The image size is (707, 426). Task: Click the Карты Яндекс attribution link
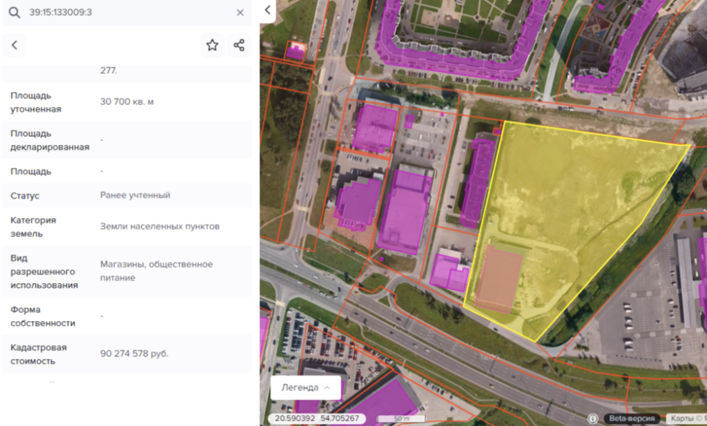686,418
